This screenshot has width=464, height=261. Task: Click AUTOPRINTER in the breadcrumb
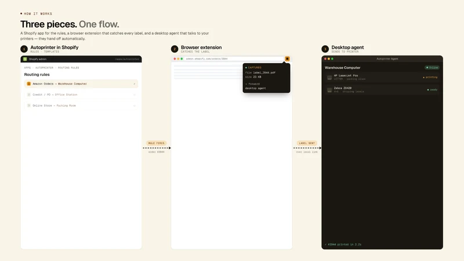coord(45,68)
